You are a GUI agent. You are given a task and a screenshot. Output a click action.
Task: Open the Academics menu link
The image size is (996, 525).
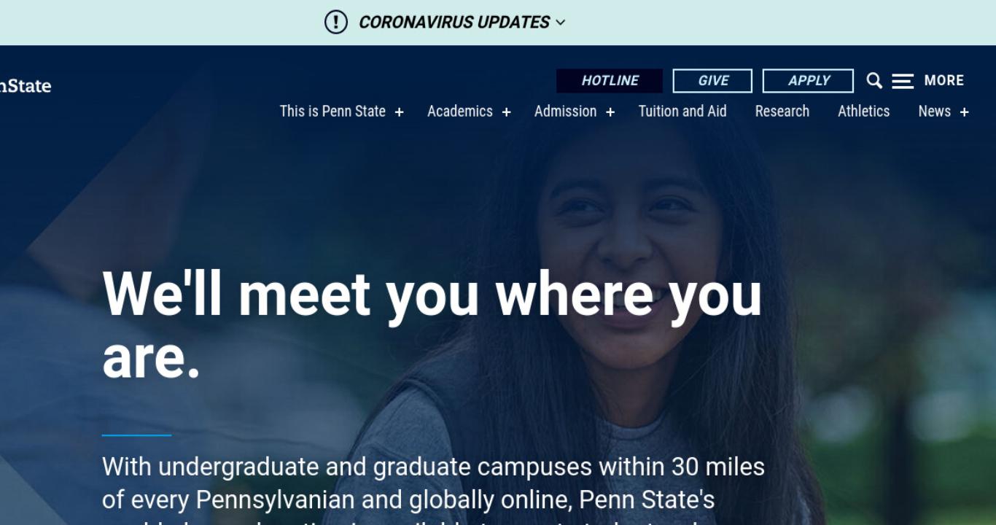[460, 112]
